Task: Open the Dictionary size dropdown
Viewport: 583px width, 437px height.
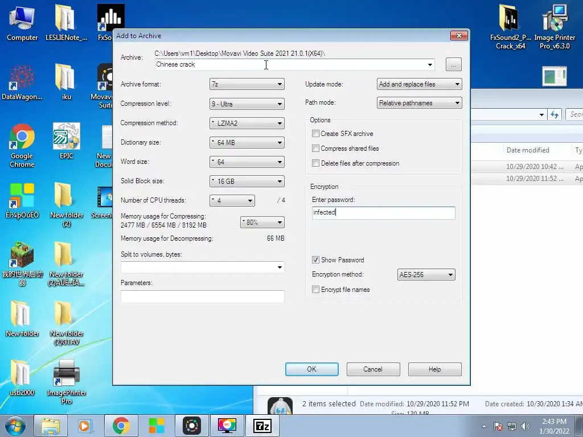Action: (x=247, y=143)
